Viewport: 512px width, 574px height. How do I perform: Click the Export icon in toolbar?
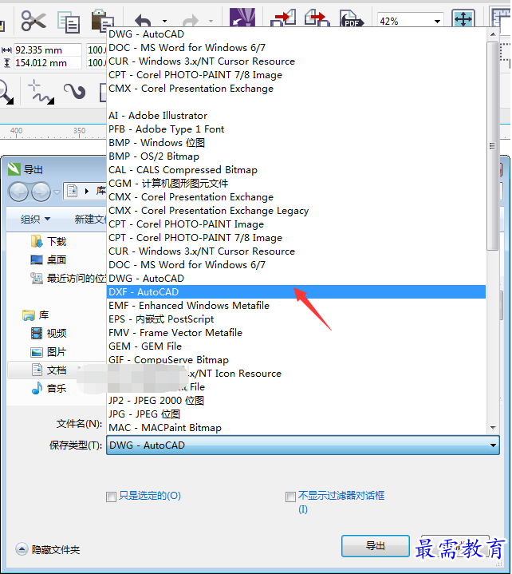pyautogui.click(x=317, y=18)
